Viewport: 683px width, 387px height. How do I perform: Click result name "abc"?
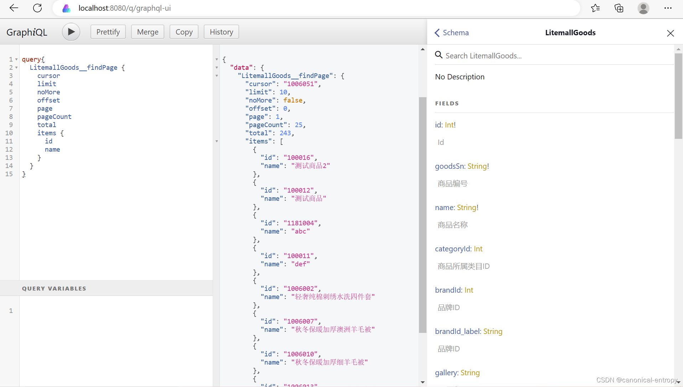point(300,231)
